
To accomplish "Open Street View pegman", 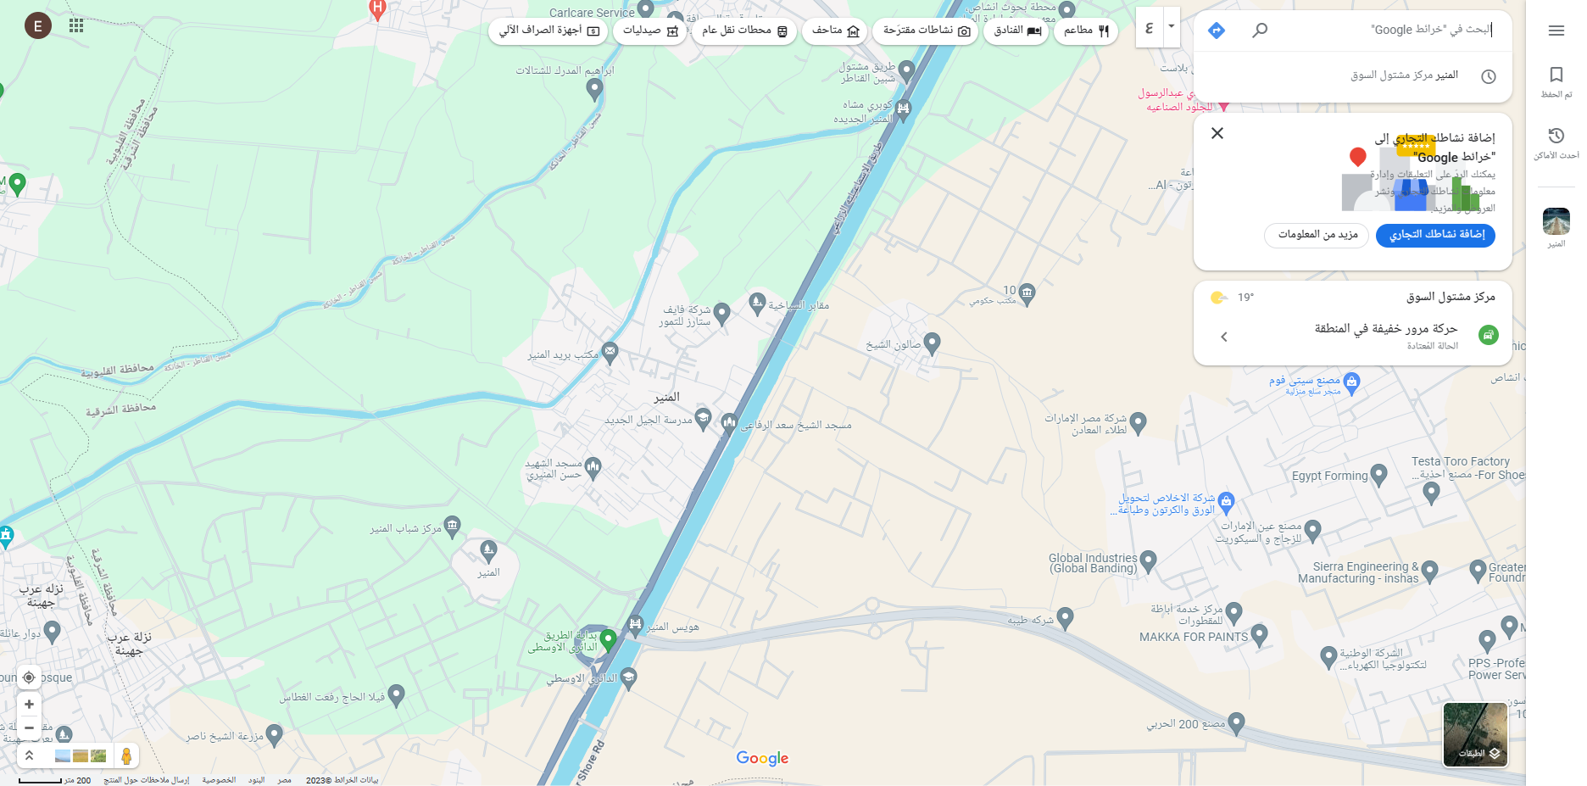I will (x=126, y=755).
